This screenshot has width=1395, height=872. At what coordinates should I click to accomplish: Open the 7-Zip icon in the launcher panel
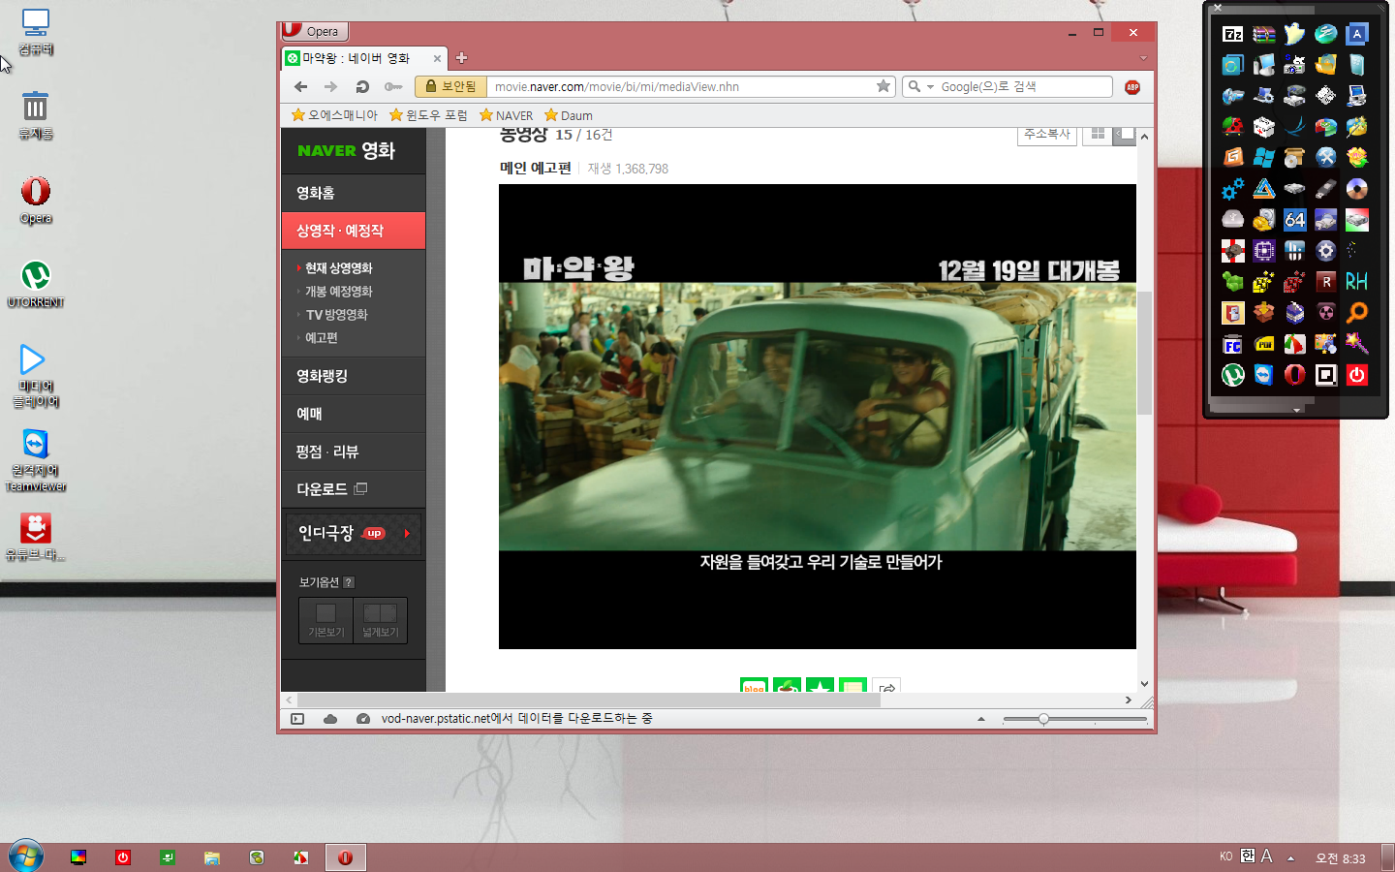pyautogui.click(x=1233, y=34)
